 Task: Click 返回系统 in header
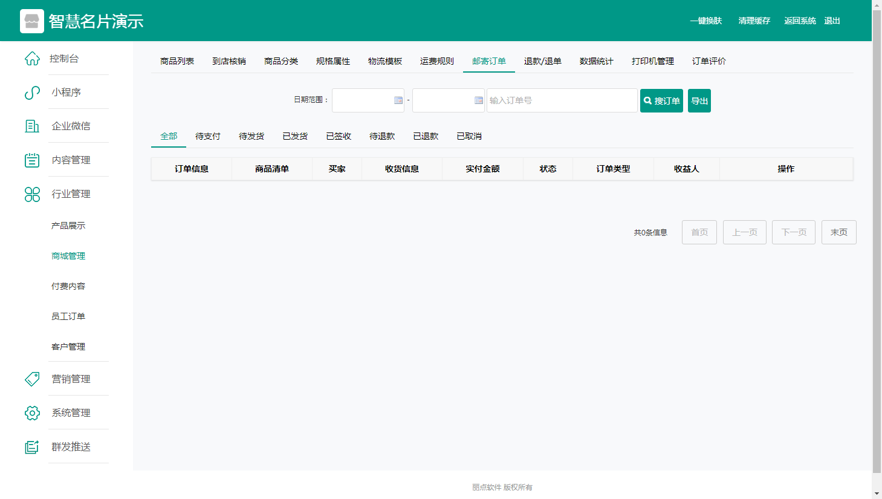(800, 21)
